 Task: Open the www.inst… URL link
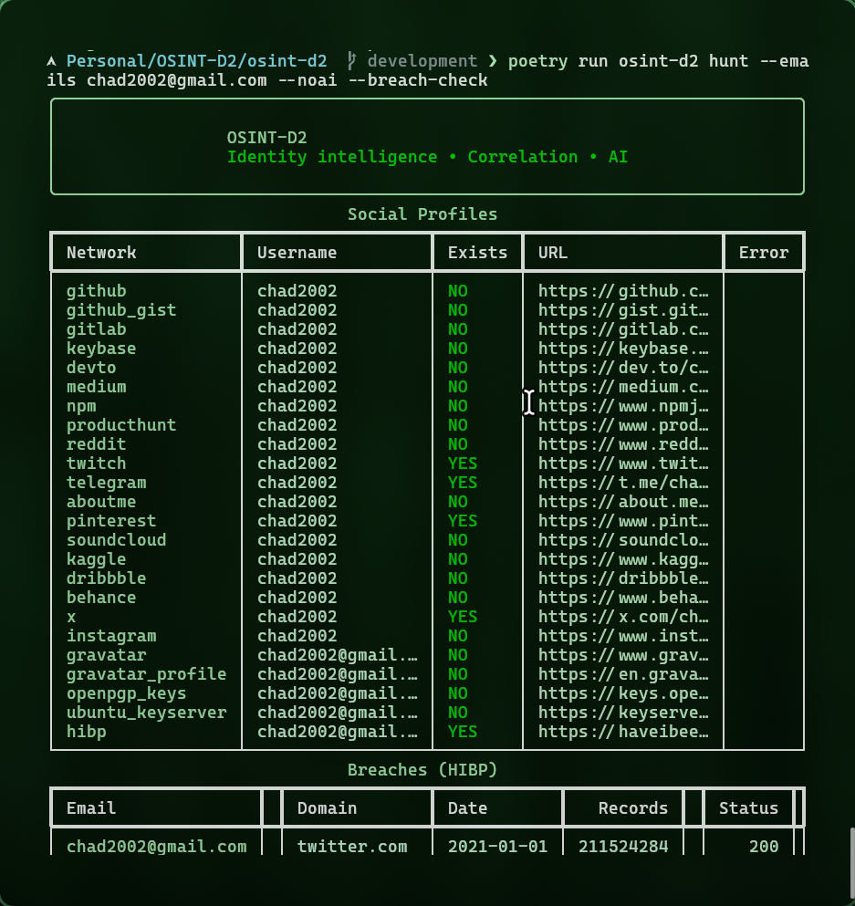pyautogui.click(x=623, y=636)
